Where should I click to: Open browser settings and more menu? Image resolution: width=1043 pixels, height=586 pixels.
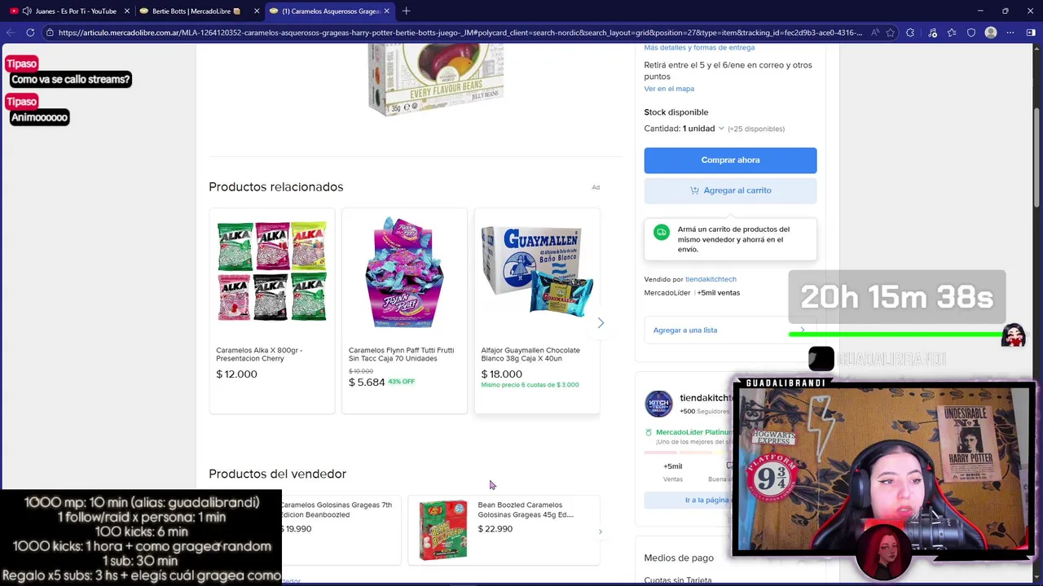point(1010,33)
